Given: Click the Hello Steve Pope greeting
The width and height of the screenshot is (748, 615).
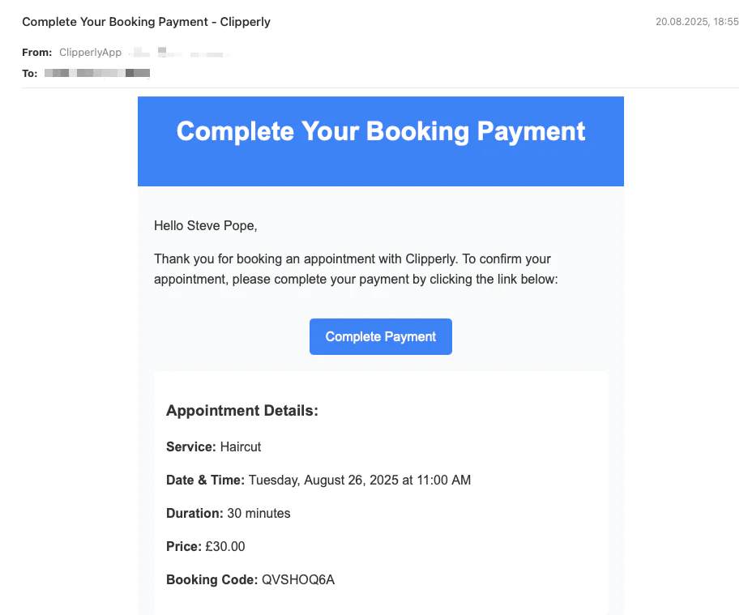Looking at the screenshot, I should pos(205,226).
